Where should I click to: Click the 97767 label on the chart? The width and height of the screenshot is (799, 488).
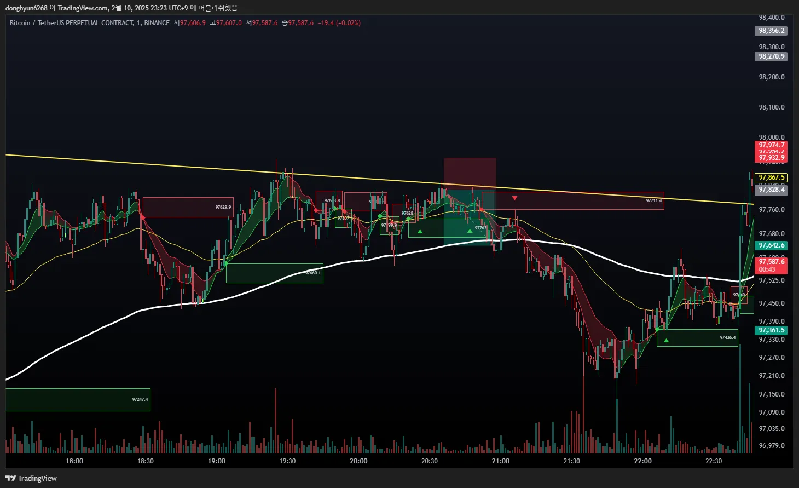click(480, 228)
